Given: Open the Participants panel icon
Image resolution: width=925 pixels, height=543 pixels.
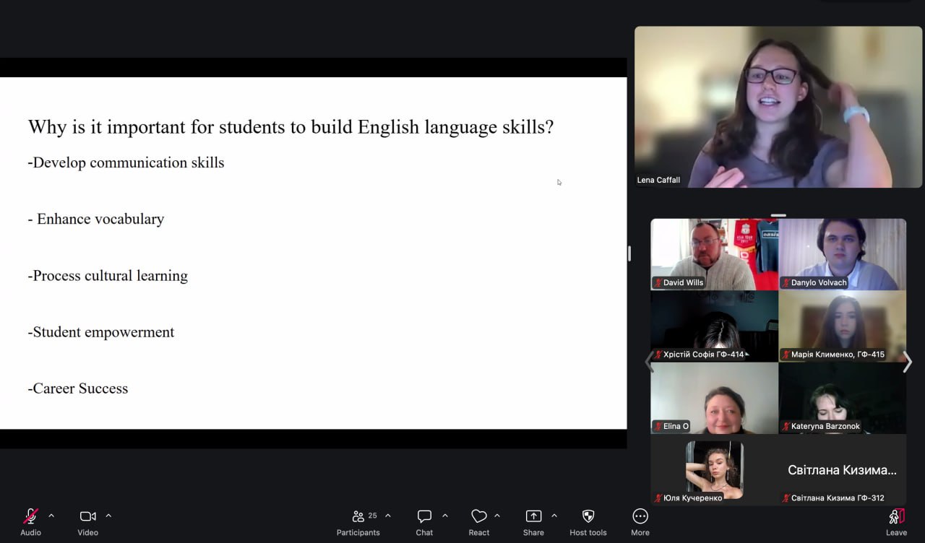Looking at the screenshot, I should [358, 516].
